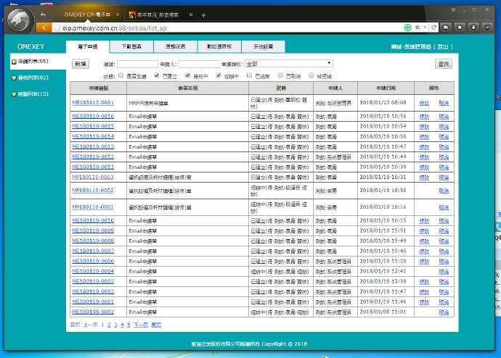Click green arrow icon beside 申請列表(95)
The image size is (501, 358).
(14, 62)
